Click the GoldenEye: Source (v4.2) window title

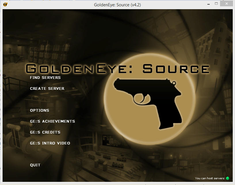[117, 5]
